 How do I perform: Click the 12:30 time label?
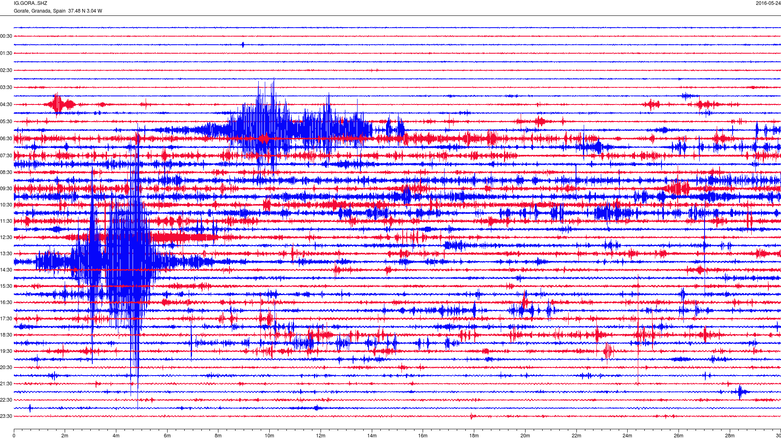[6, 237]
